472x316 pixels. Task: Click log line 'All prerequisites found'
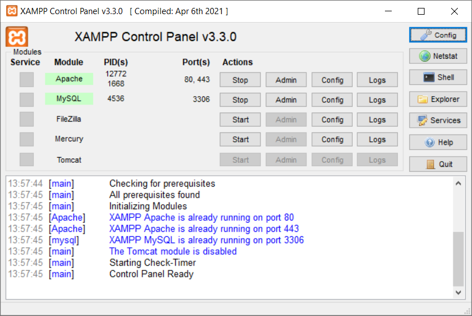tap(154, 194)
